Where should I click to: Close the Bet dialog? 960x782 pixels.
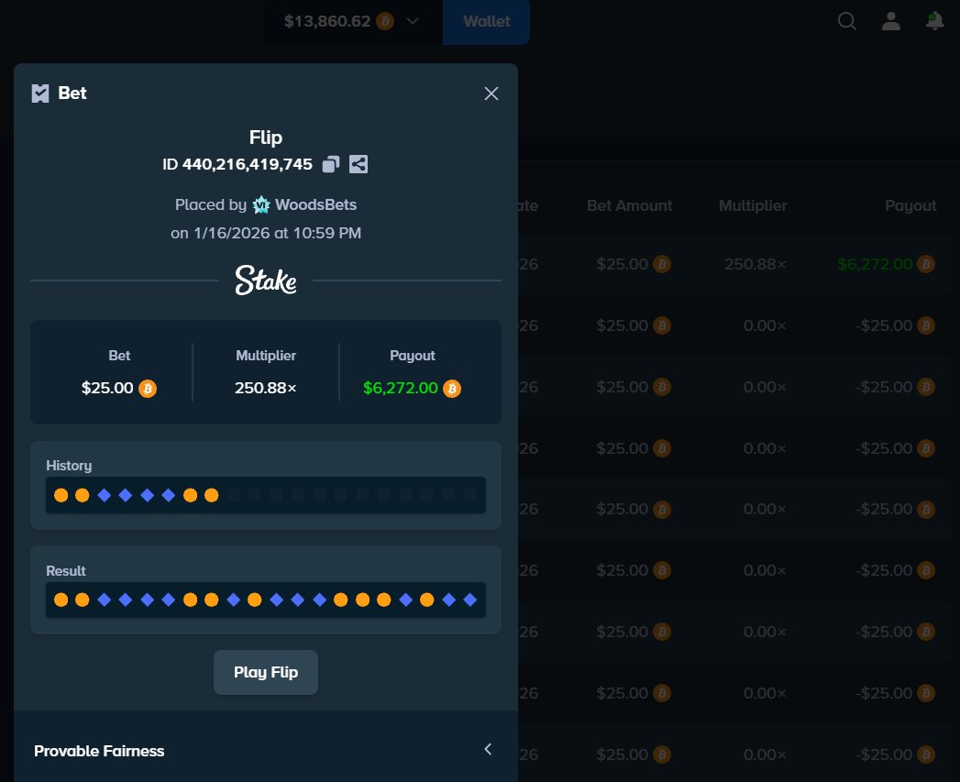(x=491, y=94)
